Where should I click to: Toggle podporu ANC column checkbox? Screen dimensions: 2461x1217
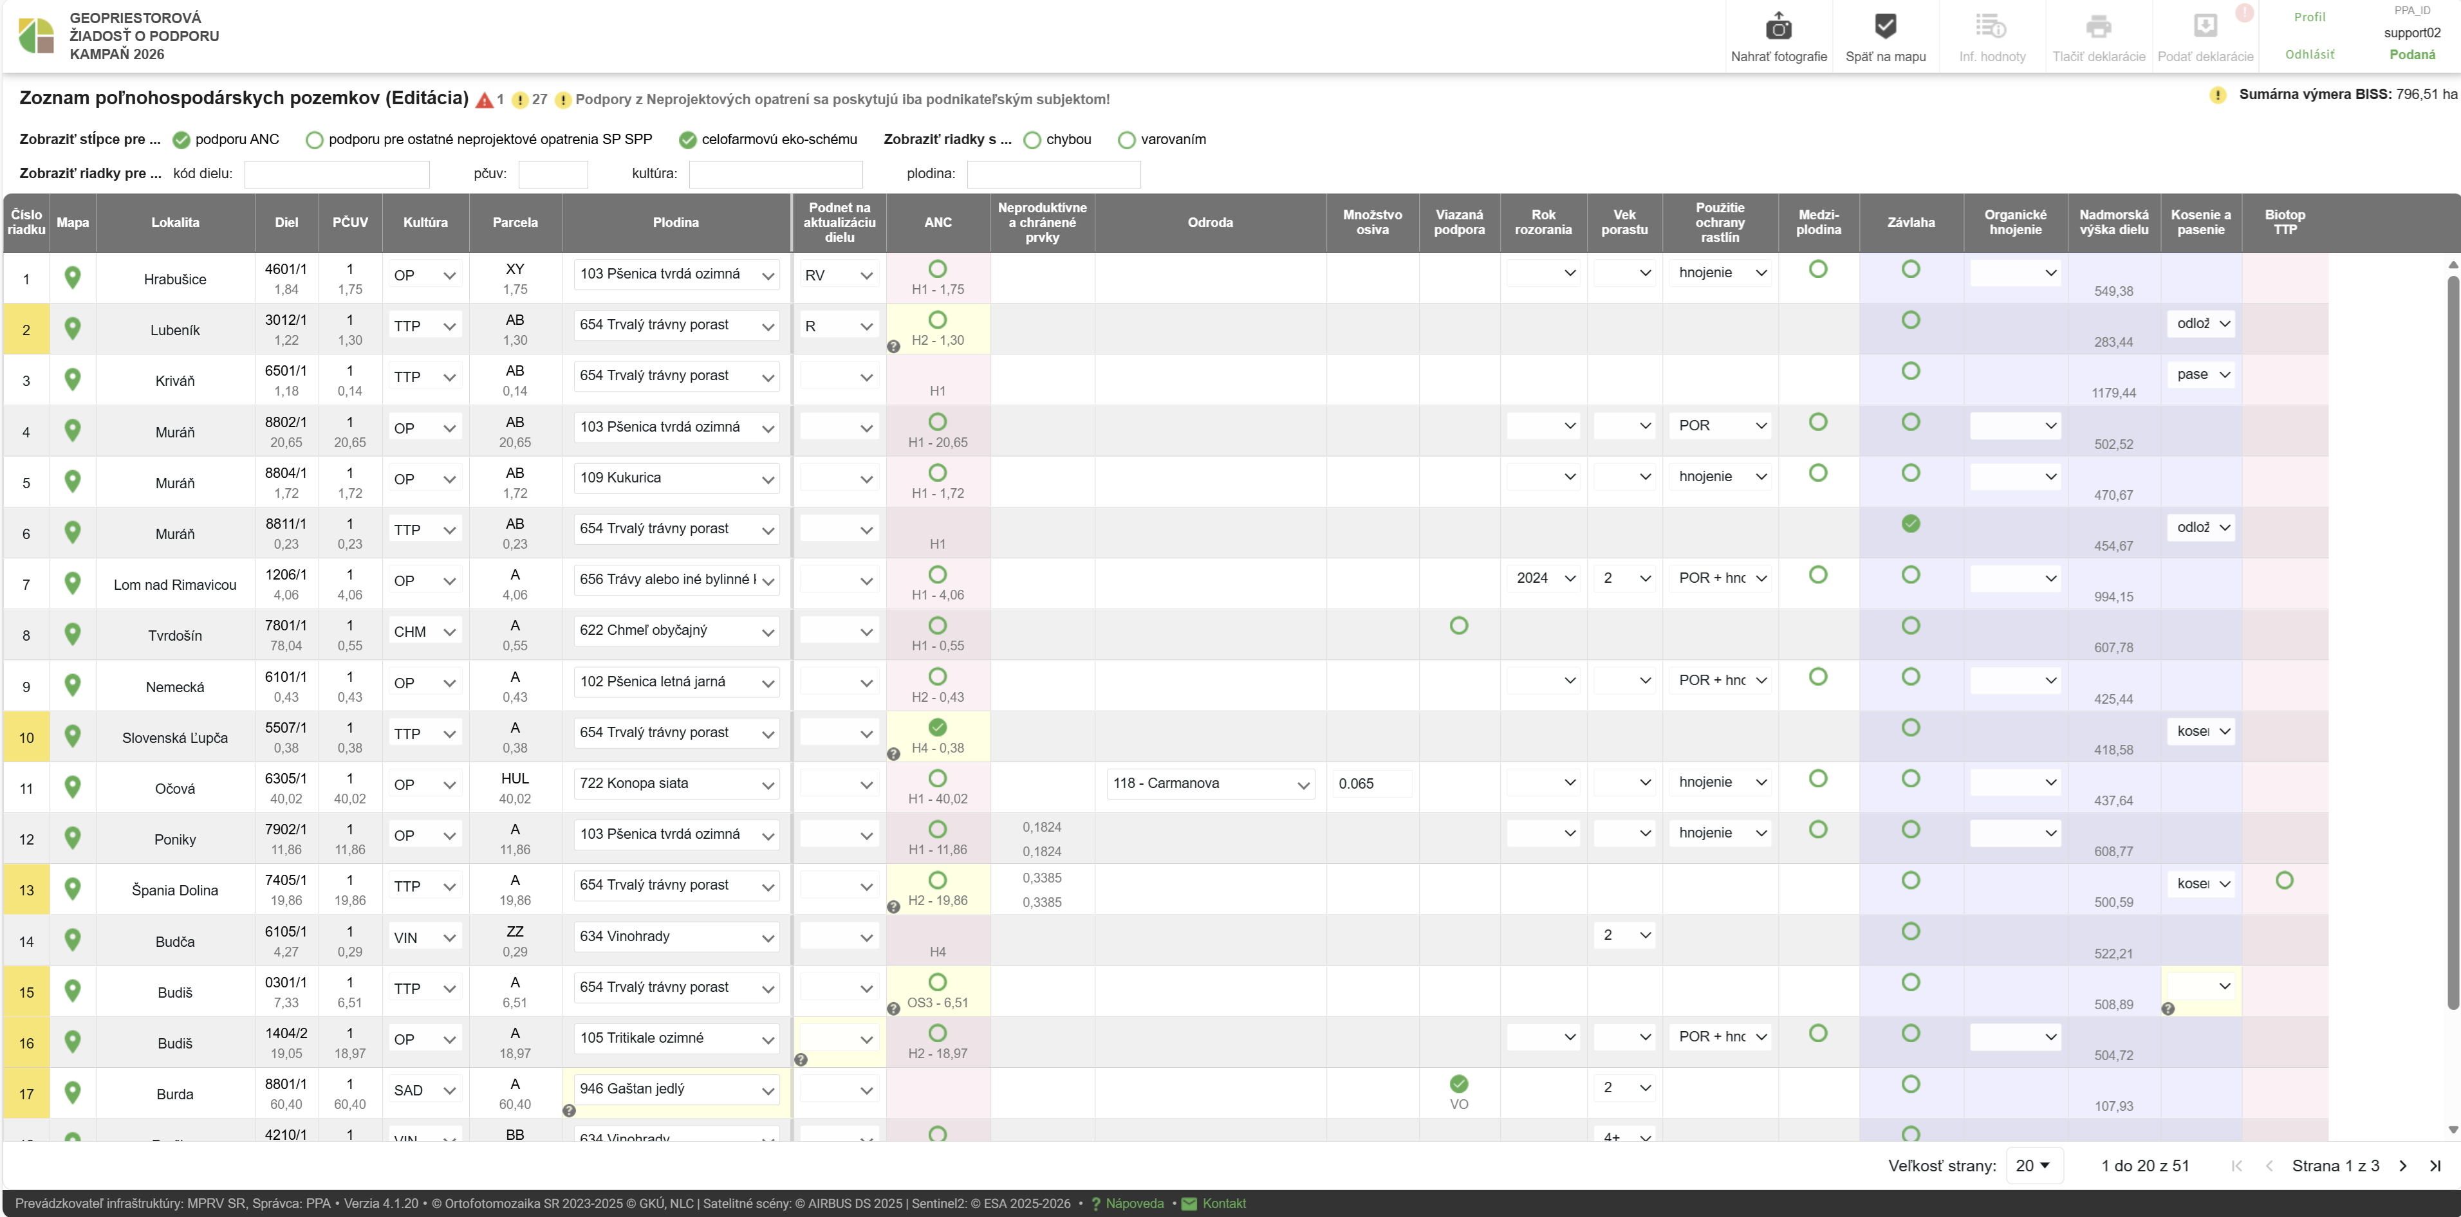(x=181, y=140)
